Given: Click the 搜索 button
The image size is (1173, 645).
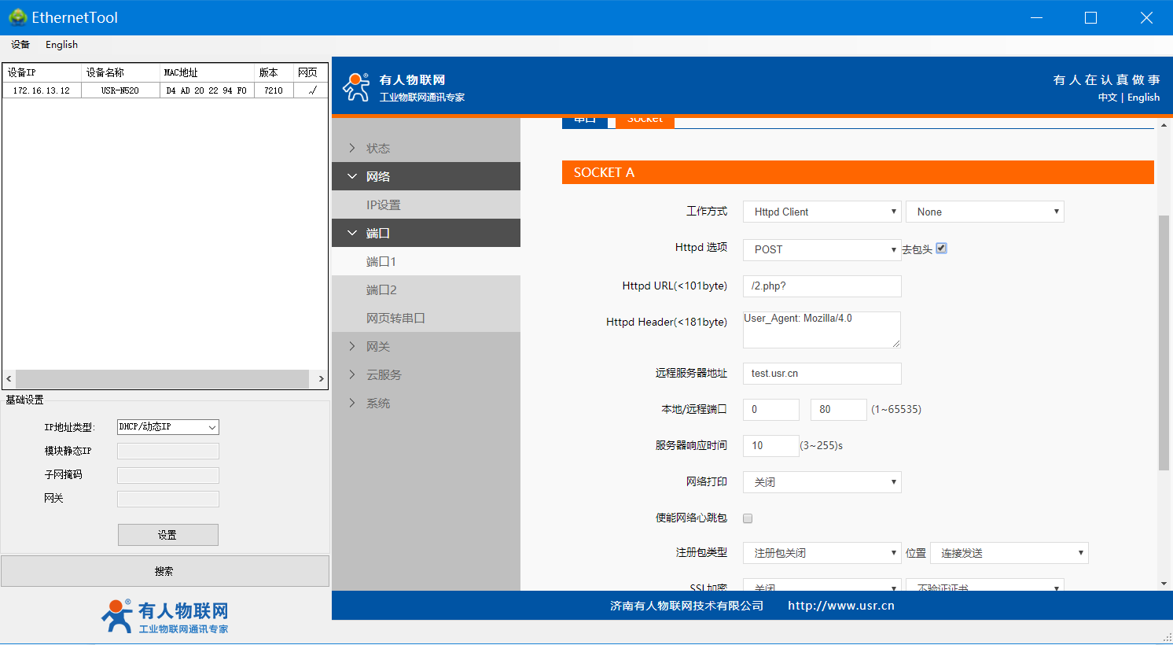Looking at the screenshot, I should click(164, 572).
